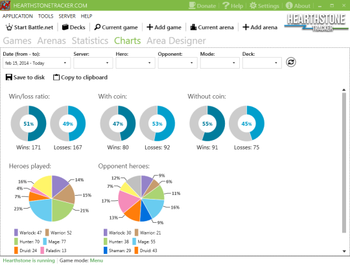
Task: Click the 53% With coin losses donut
Action: [157, 123]
